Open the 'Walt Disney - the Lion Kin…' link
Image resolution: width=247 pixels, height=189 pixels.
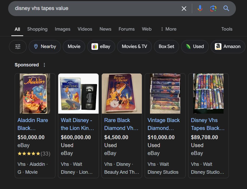[77, 124]
